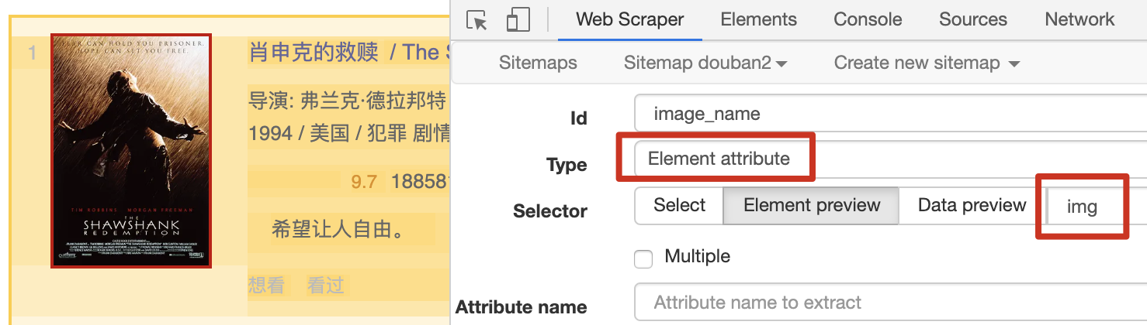Viewport: 1147px width, 325px height.
Task: Click the Attribute name to extract field
Action: 890,303
